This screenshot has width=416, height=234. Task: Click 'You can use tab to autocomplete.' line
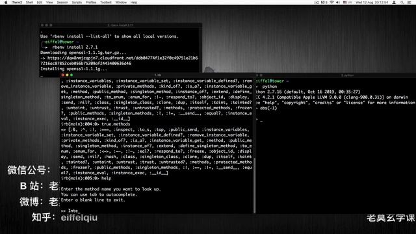pyautogui.click(x=99, y=194)
